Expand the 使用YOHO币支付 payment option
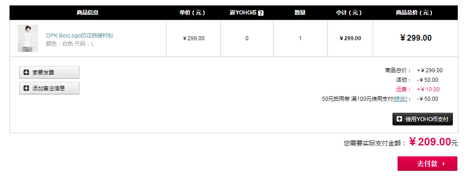This screenshot has width=470, height=178. click(422, 119)
